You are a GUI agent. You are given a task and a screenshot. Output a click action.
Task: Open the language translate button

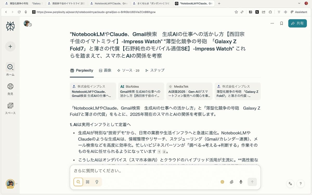tap(290, 184)
